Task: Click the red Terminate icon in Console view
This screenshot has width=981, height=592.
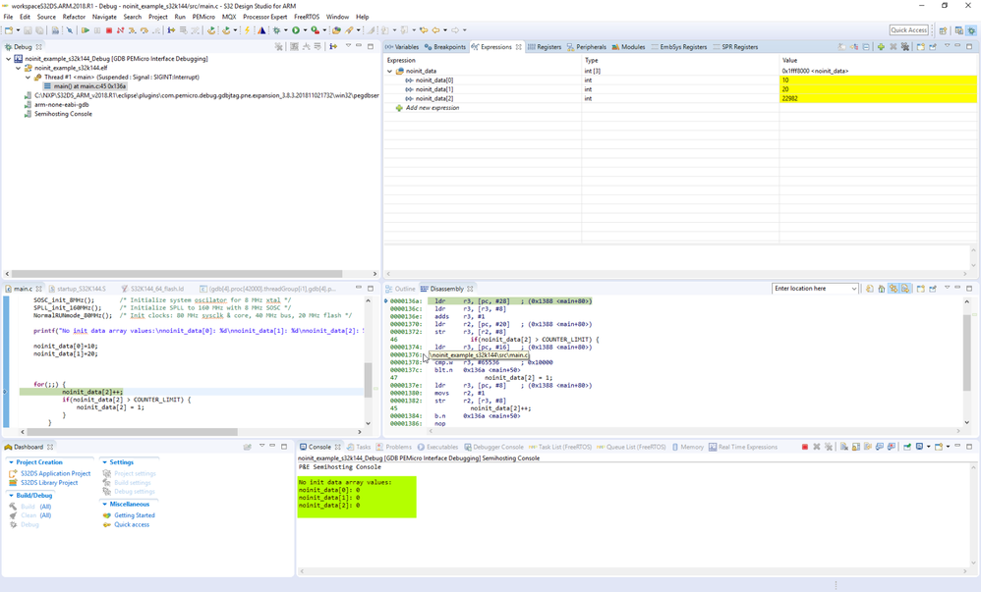Action: click(805, 447)
